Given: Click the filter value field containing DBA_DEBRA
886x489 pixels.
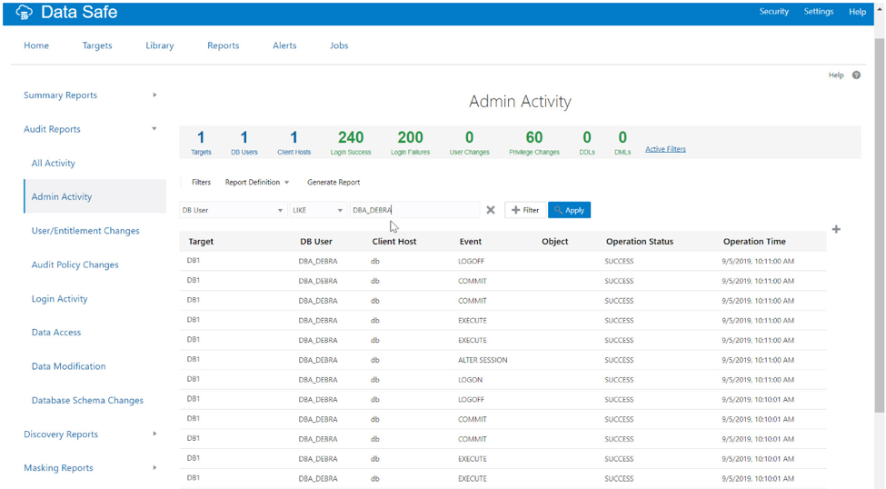Looking at the screenshot, I should coord(413,210).
